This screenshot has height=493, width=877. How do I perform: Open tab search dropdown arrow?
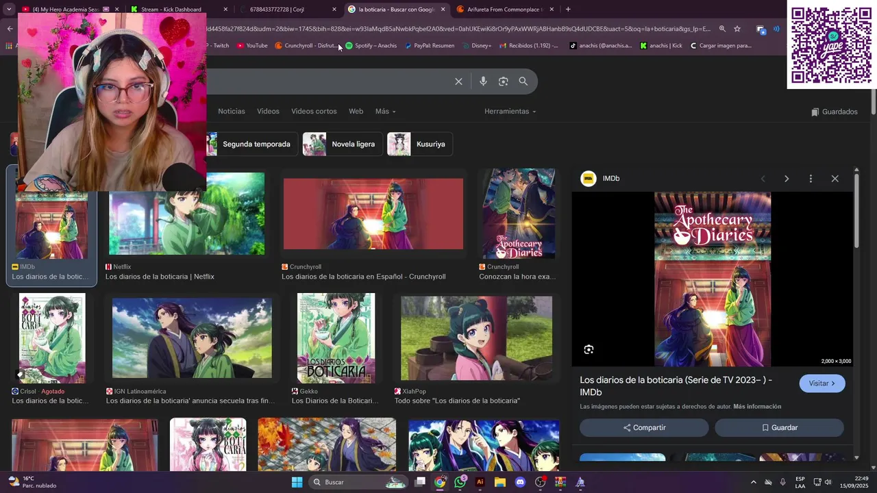9,9
